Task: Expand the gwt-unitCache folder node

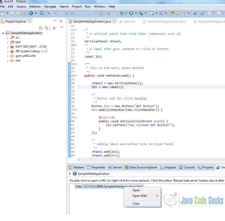Action: pos(8,56)
